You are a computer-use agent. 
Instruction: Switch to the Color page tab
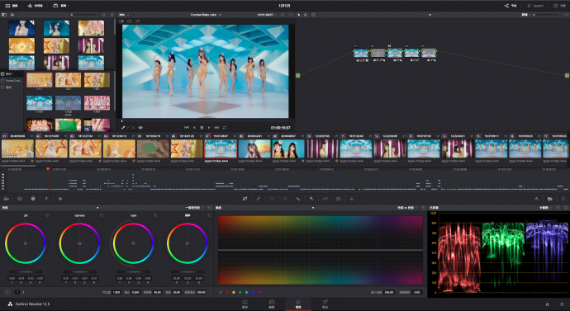(298, 304)
